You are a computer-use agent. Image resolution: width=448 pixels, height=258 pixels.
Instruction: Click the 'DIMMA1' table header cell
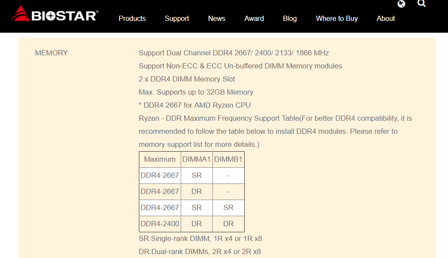coord(197,160)
